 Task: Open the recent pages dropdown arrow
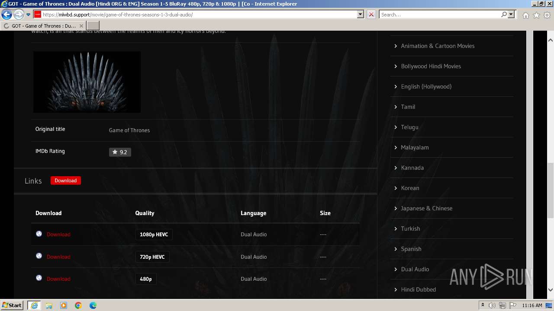click(28, 15)
